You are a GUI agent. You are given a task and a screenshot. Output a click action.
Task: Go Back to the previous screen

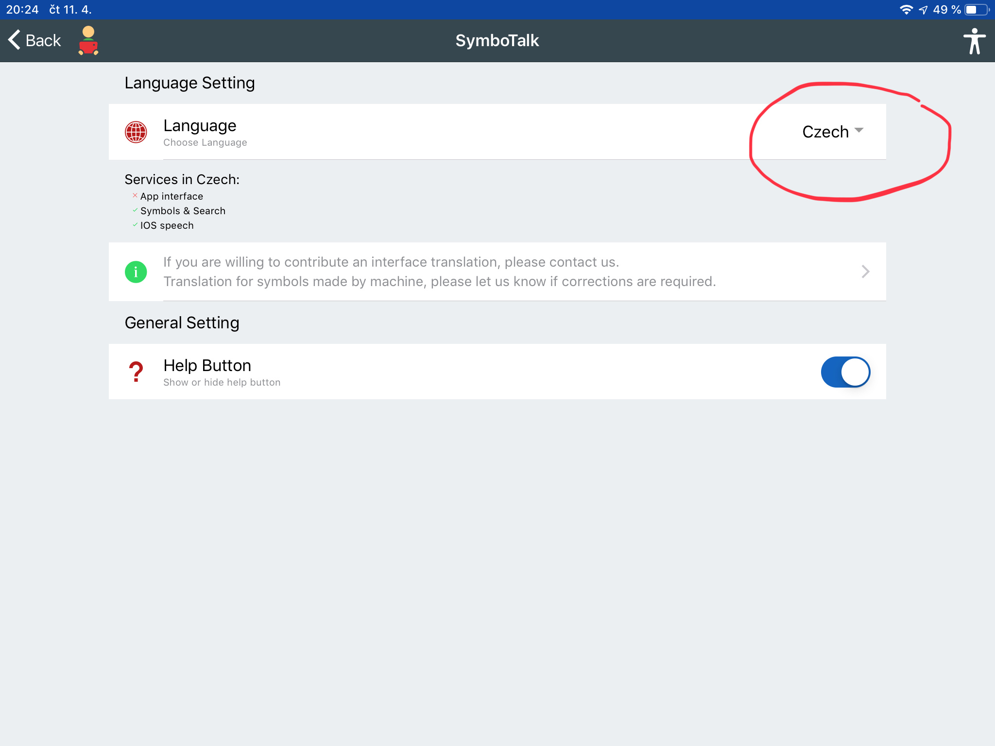tap(34, 40)
